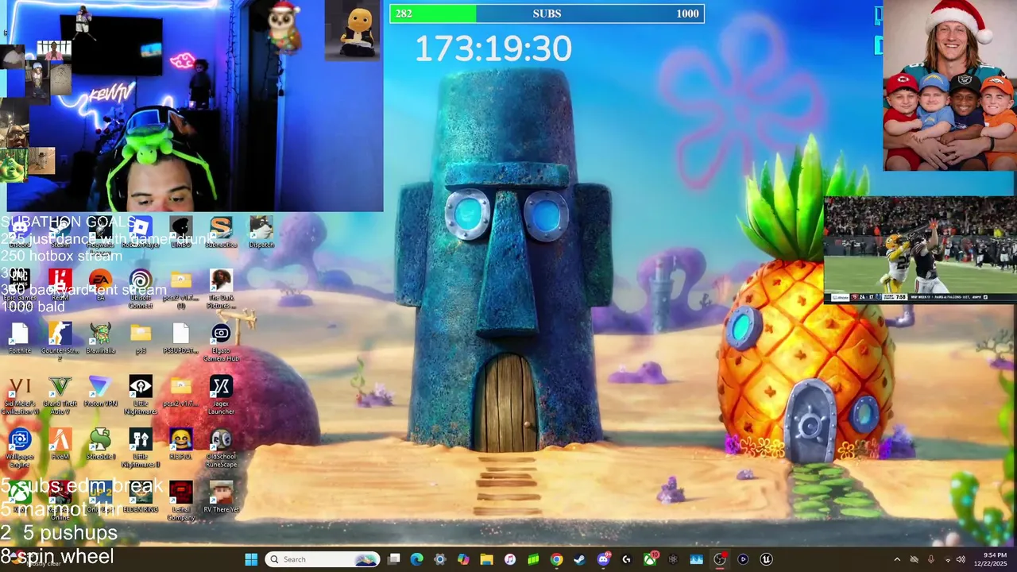Open Task View on the taskbar
Image resolution: width=1017 pixels, height=572 pixels.
tap(394, 559)
